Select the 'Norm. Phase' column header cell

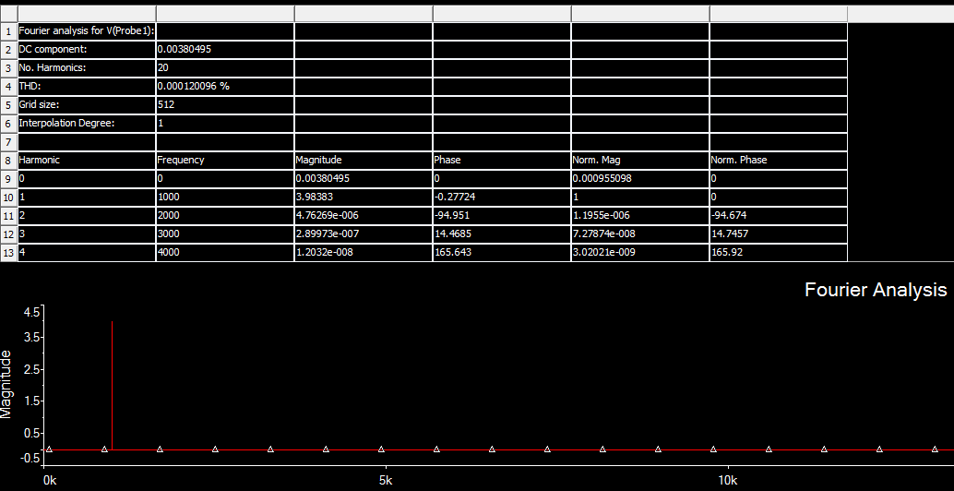(778, 160)
